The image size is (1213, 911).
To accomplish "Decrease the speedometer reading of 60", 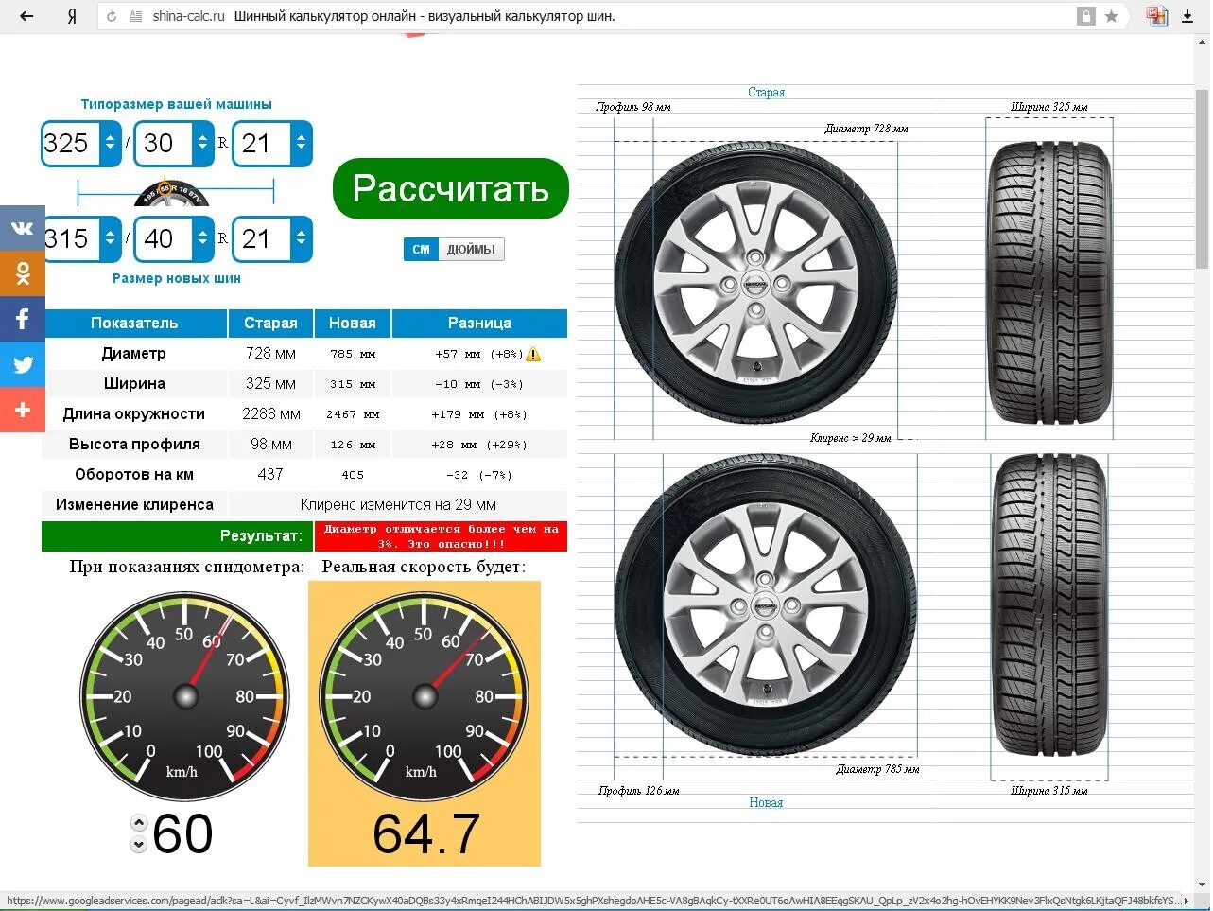I will (x=139, y=844).
